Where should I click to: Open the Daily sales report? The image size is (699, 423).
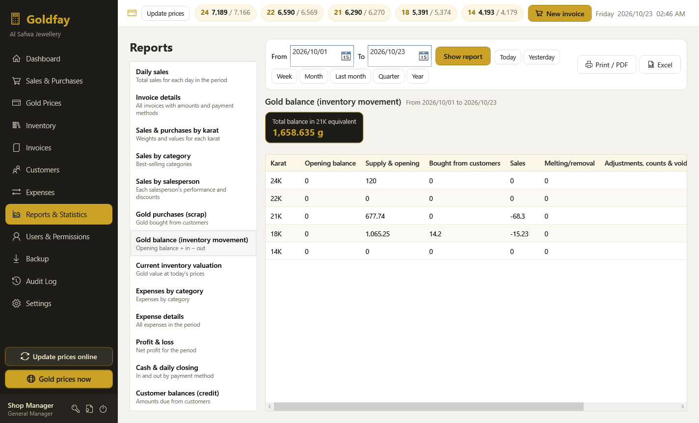(x=193, y=75)
